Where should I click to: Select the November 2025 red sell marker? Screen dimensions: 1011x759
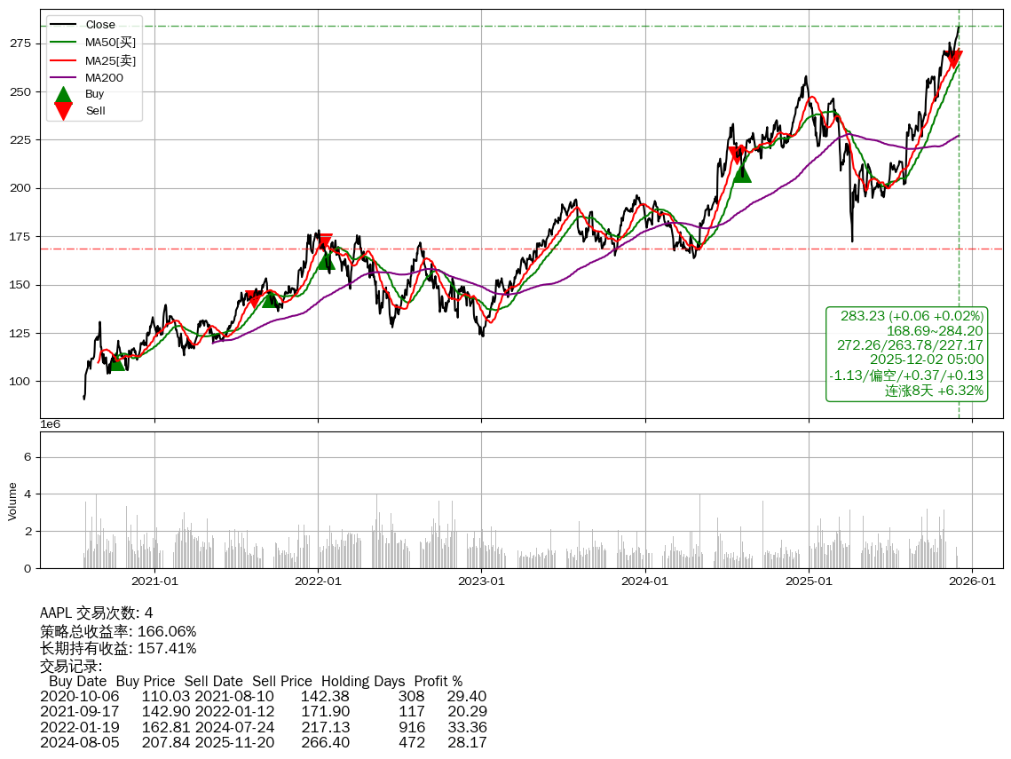pos(953,59)
